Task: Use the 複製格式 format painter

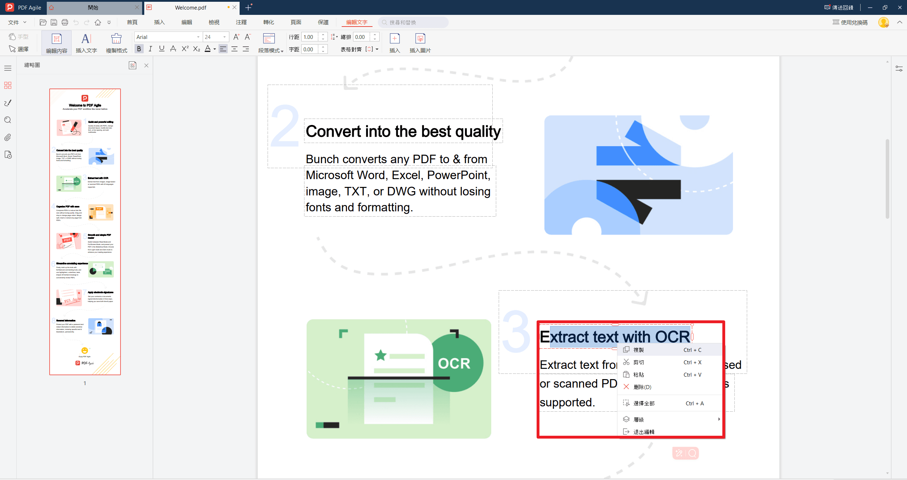Action: (116, 43)
